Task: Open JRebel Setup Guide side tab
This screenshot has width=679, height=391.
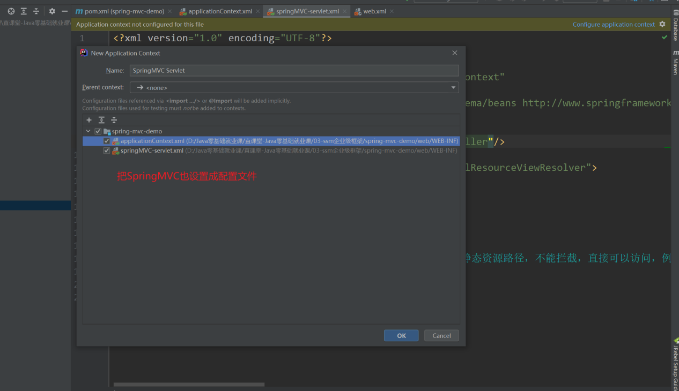Action: coord(675,363)
